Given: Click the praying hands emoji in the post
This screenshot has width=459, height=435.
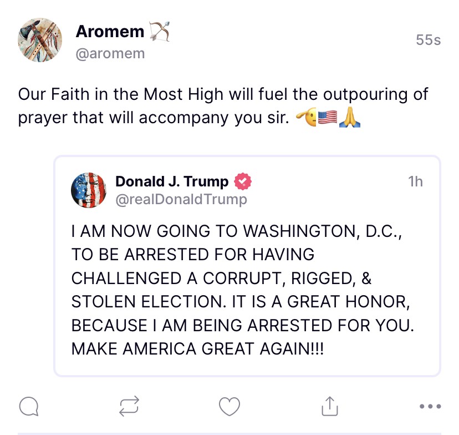Looking at the screenshot, I should point(350,117).
